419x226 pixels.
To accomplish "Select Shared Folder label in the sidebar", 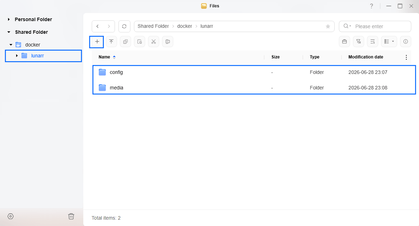I will coord(32,32).
